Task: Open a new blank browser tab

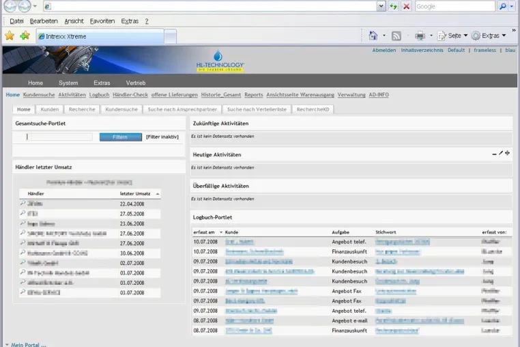Action: tap(171, 36)
